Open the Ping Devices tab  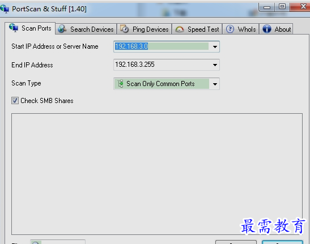(145, 29)
